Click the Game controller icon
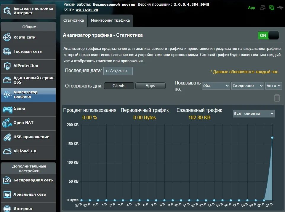Viewport: 285px width, 212px height. (x=7, y=109)
